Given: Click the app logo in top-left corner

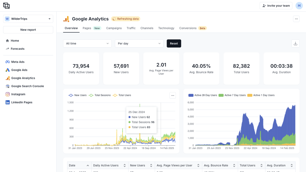Looking at the screenshot, I should point(6,6).
